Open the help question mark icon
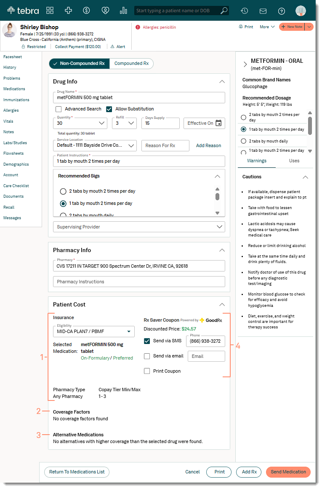The height and width of the screenshot is (489, 322). (x=282, y=11)
